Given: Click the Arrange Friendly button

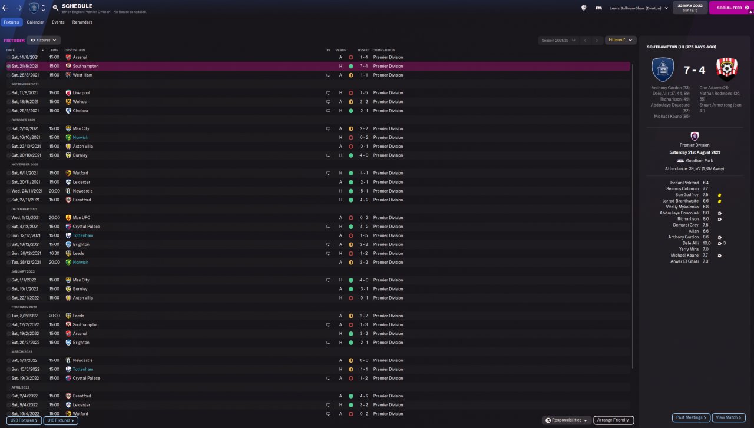Looking at the screenshot, I should point(613,420).
